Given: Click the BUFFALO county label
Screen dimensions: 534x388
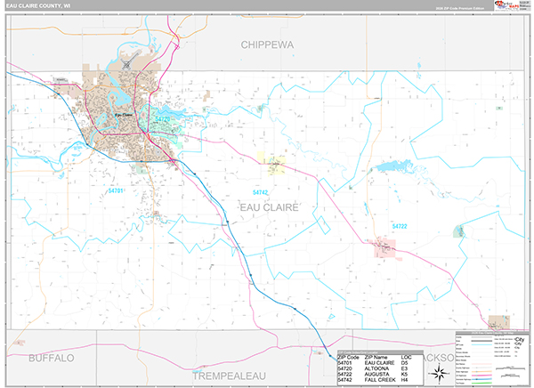Looking at the screenshot, I should (x=51, y=358).
